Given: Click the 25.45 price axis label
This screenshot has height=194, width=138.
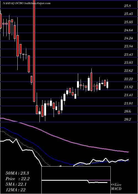Looking at the screenshot, I should click(x=129, y=14).
